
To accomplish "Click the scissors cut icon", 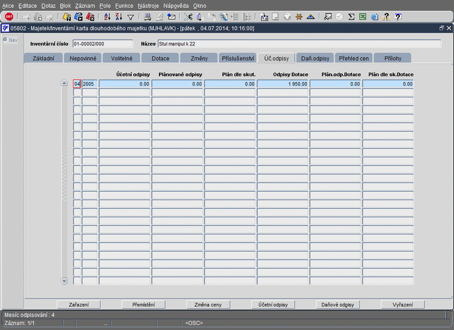I will click(x=188, y=17).
